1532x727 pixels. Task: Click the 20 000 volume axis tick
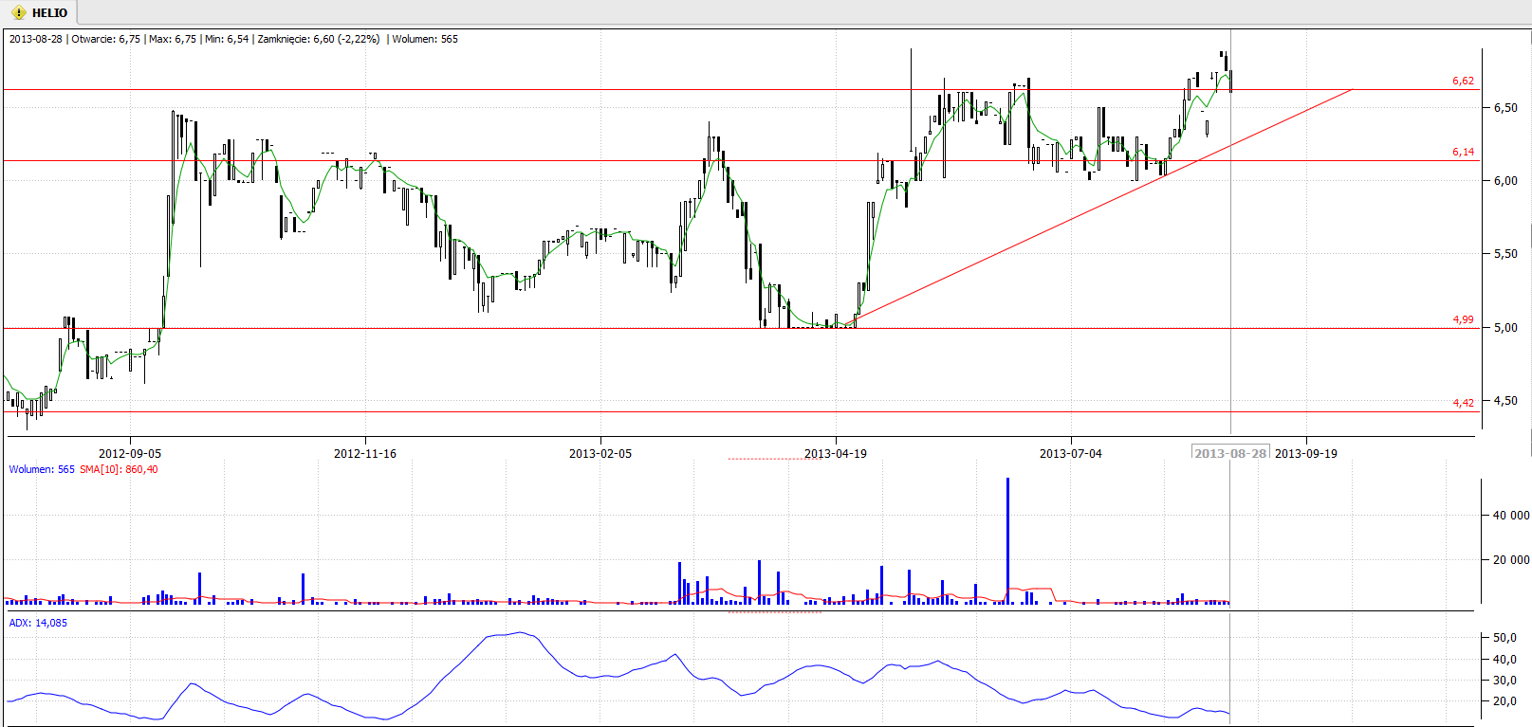point(1511,560)
